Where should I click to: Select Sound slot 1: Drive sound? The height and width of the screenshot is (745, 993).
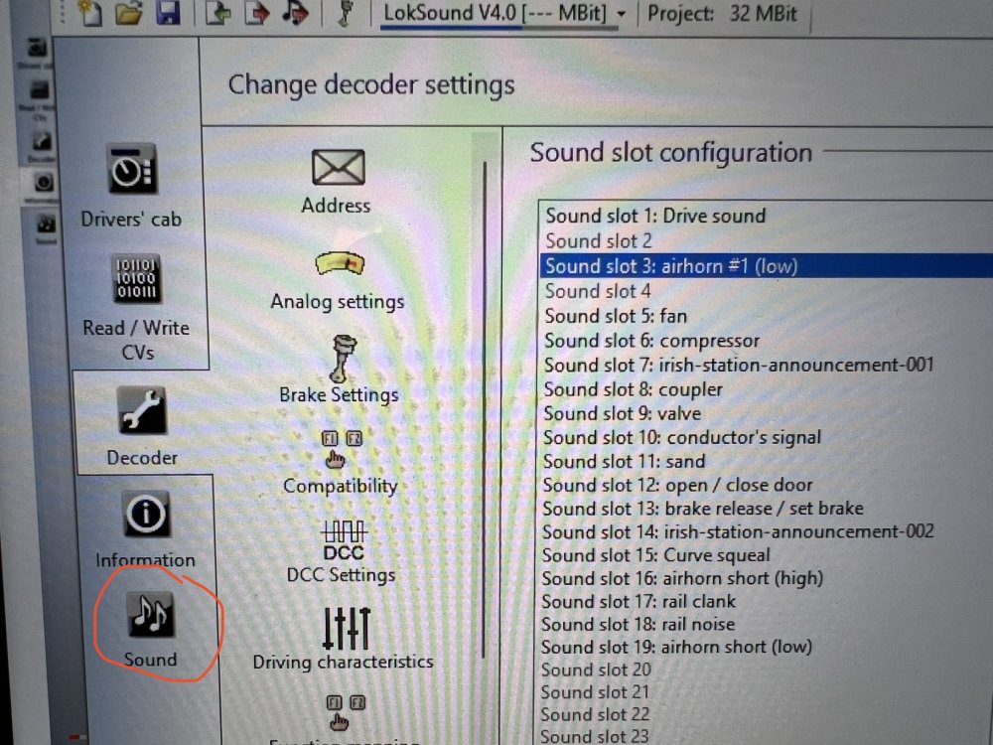click(655, 216)
